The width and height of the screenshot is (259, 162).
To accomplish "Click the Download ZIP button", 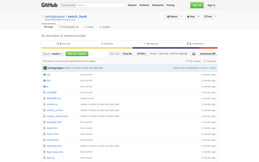I will click(208, 54).
